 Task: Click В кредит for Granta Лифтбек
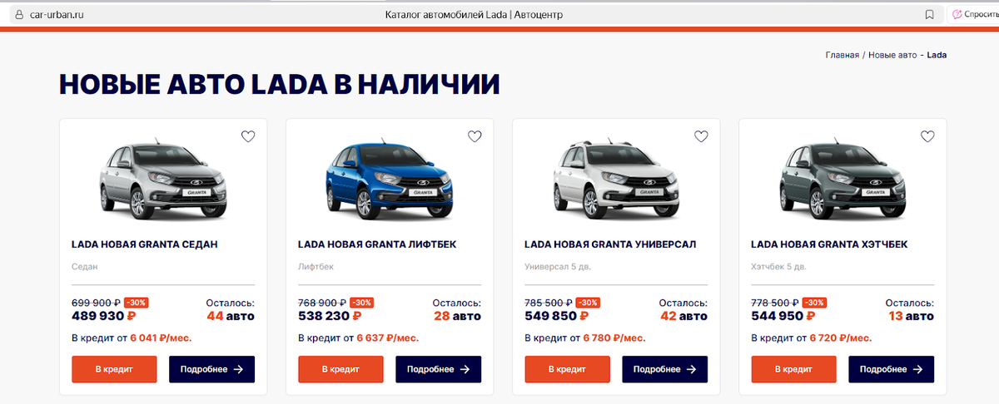[340, 369]
